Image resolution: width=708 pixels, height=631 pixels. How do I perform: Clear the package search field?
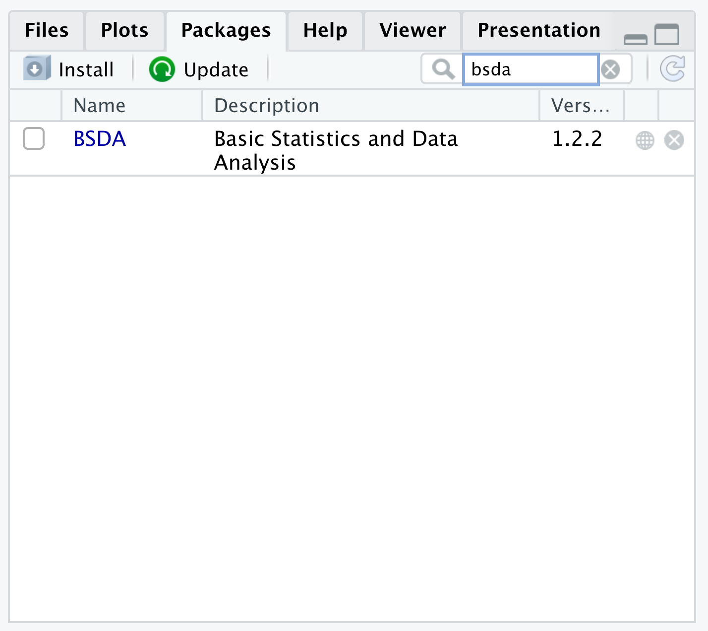[610, 69]
